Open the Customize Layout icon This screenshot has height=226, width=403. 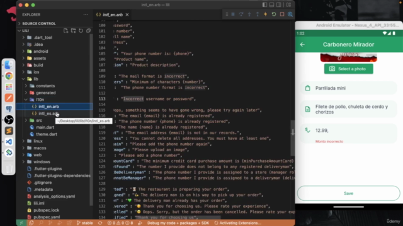tap(288, 5)
